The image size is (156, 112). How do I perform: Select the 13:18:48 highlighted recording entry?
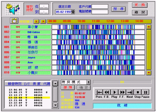pos(29,98)
